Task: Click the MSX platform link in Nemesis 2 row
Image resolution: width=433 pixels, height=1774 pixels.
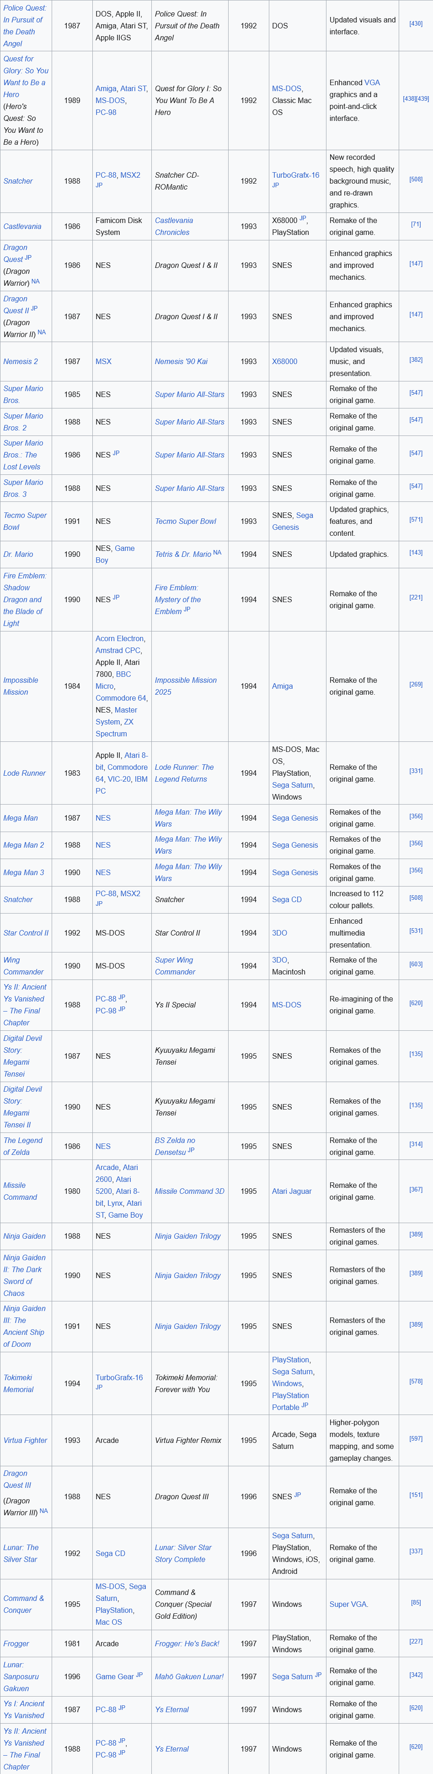Action: (x=103, y=362)
